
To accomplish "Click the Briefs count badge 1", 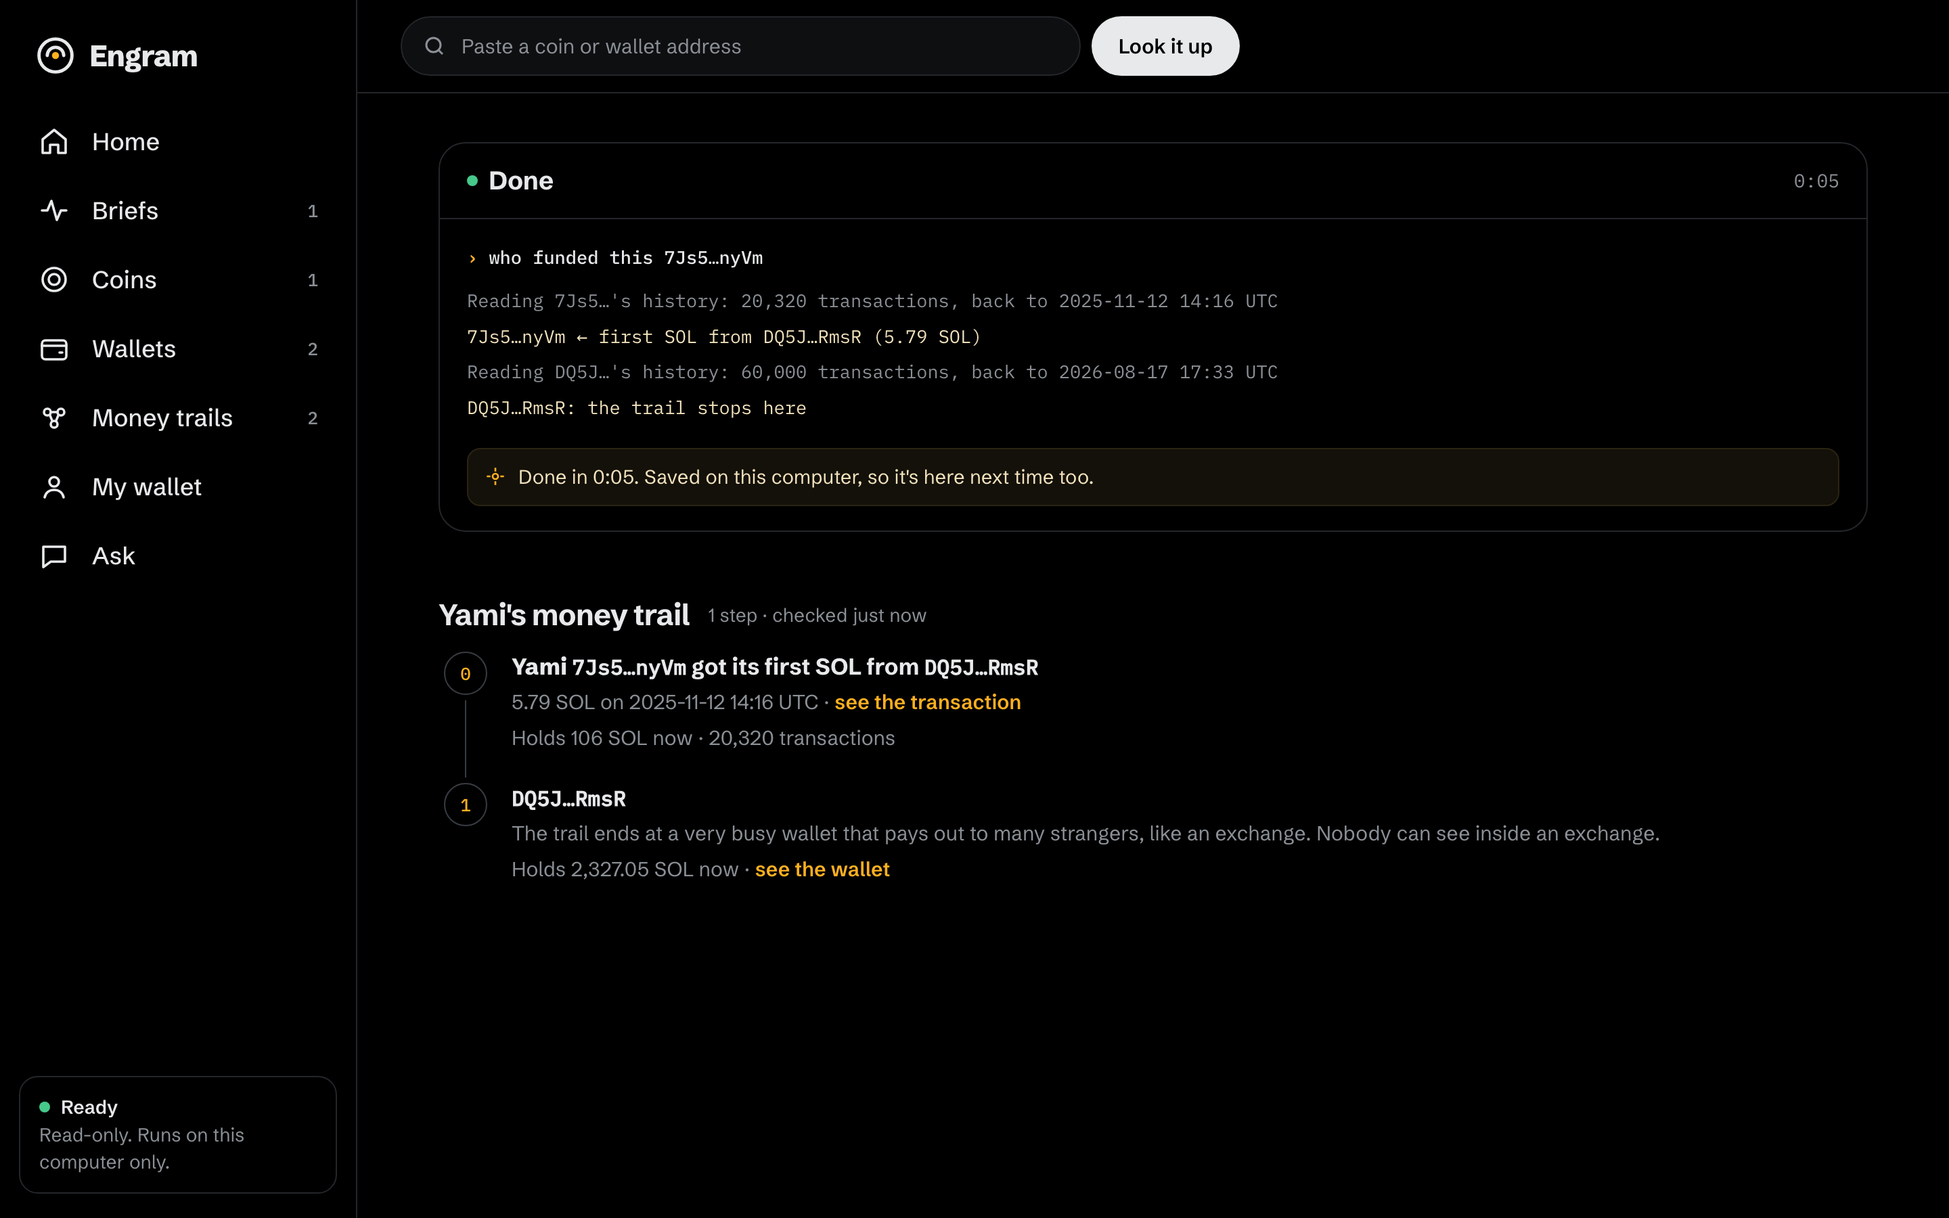I will [313, 211].
